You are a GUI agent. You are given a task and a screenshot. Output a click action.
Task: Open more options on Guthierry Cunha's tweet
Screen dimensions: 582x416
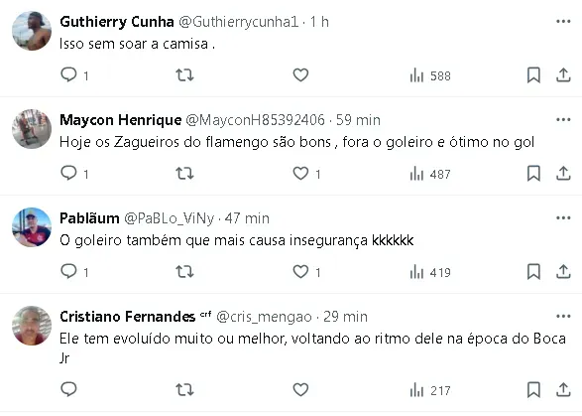pyautogui.click(x=563, y=22)
